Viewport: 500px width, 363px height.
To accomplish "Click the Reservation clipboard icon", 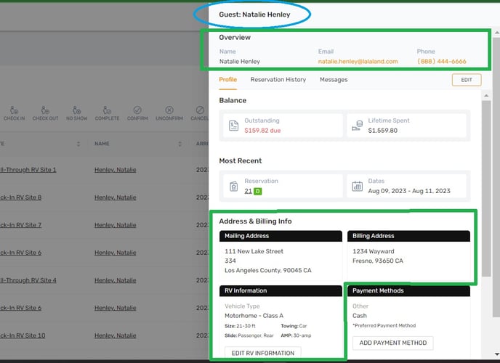I will pos(233,186).
